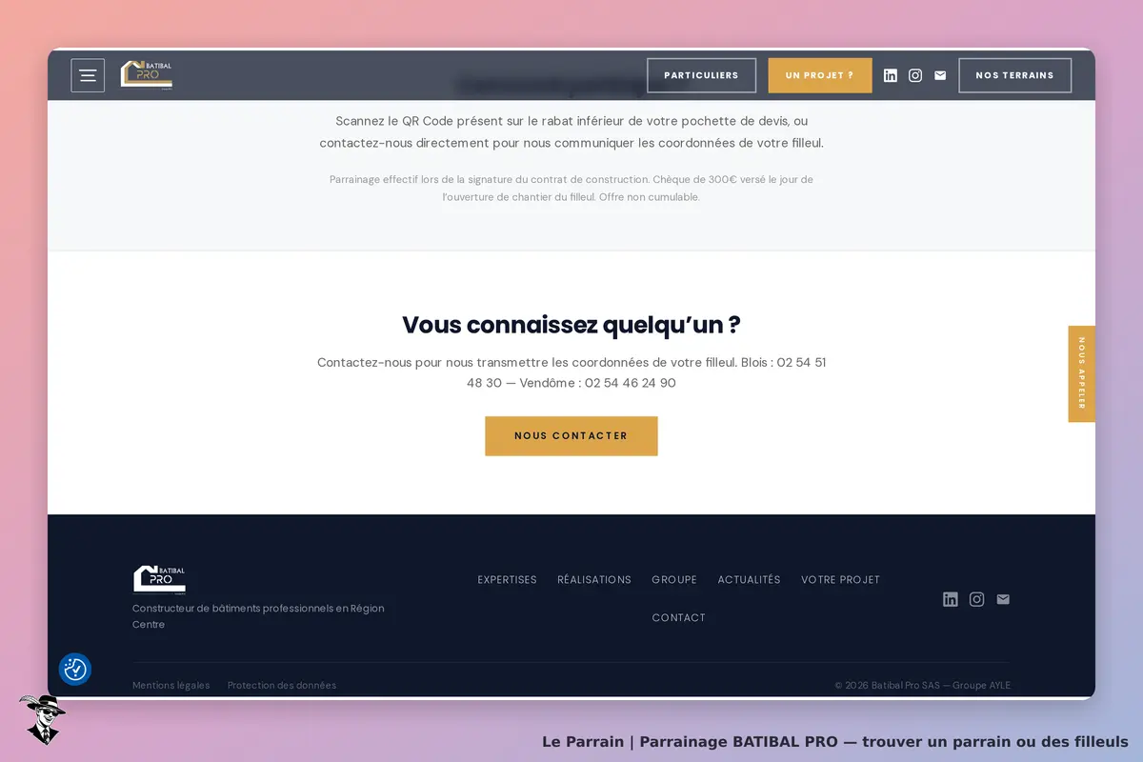Open Instagram icon in the top header
The height and width of the screenshot is (762, 1143).
tap(915, 75)
